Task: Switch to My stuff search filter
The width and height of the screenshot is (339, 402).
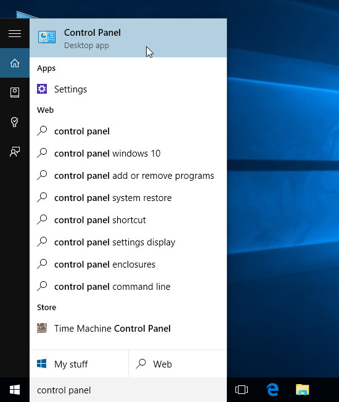Action: pyautogui.click(x=79, y=364)
